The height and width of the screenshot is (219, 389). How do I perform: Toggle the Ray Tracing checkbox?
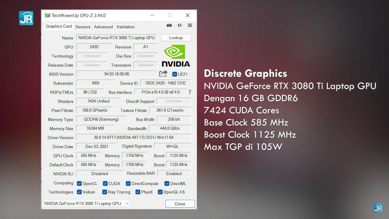[105, 192]
